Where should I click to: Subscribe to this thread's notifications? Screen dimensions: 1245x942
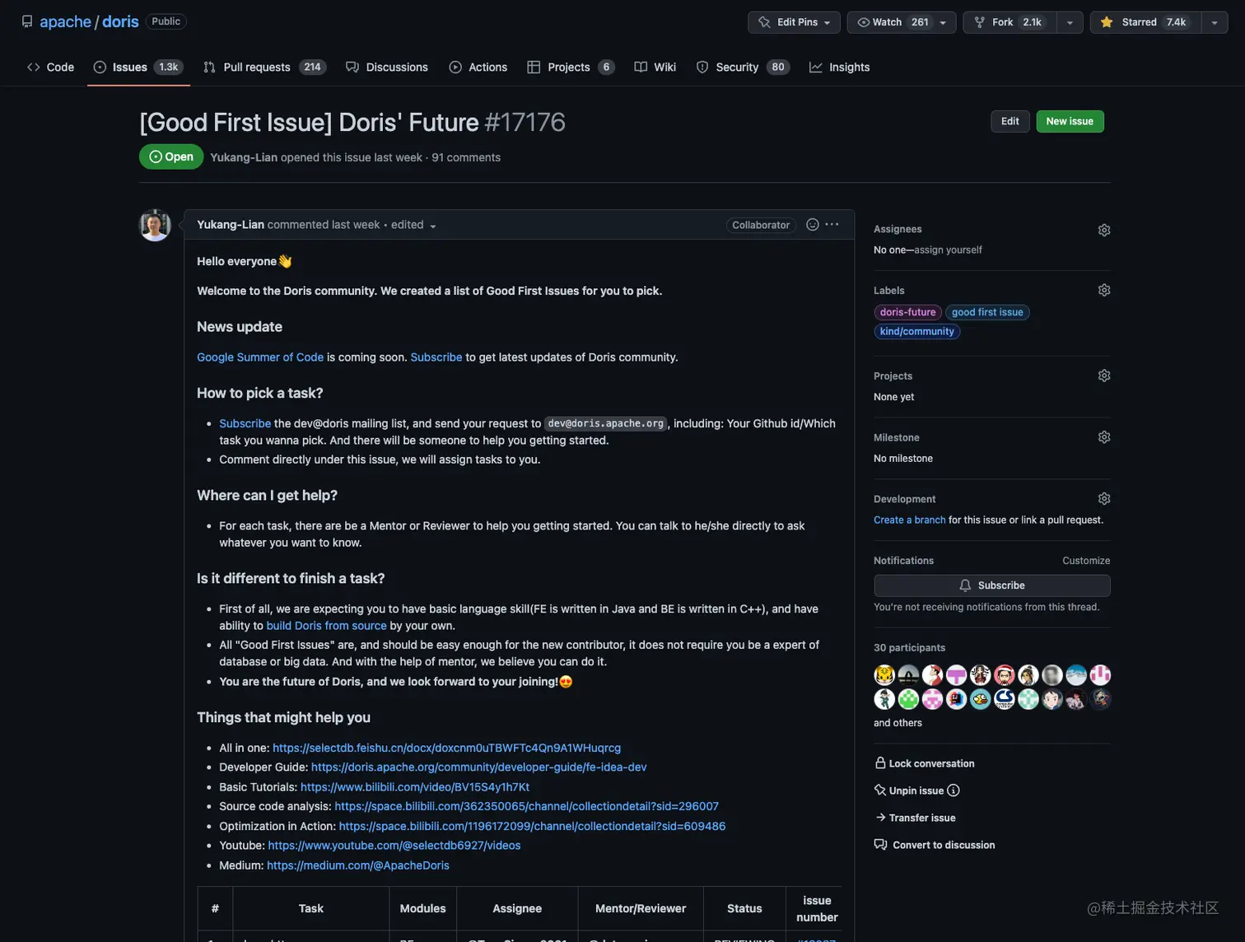[x=991, y=585]
